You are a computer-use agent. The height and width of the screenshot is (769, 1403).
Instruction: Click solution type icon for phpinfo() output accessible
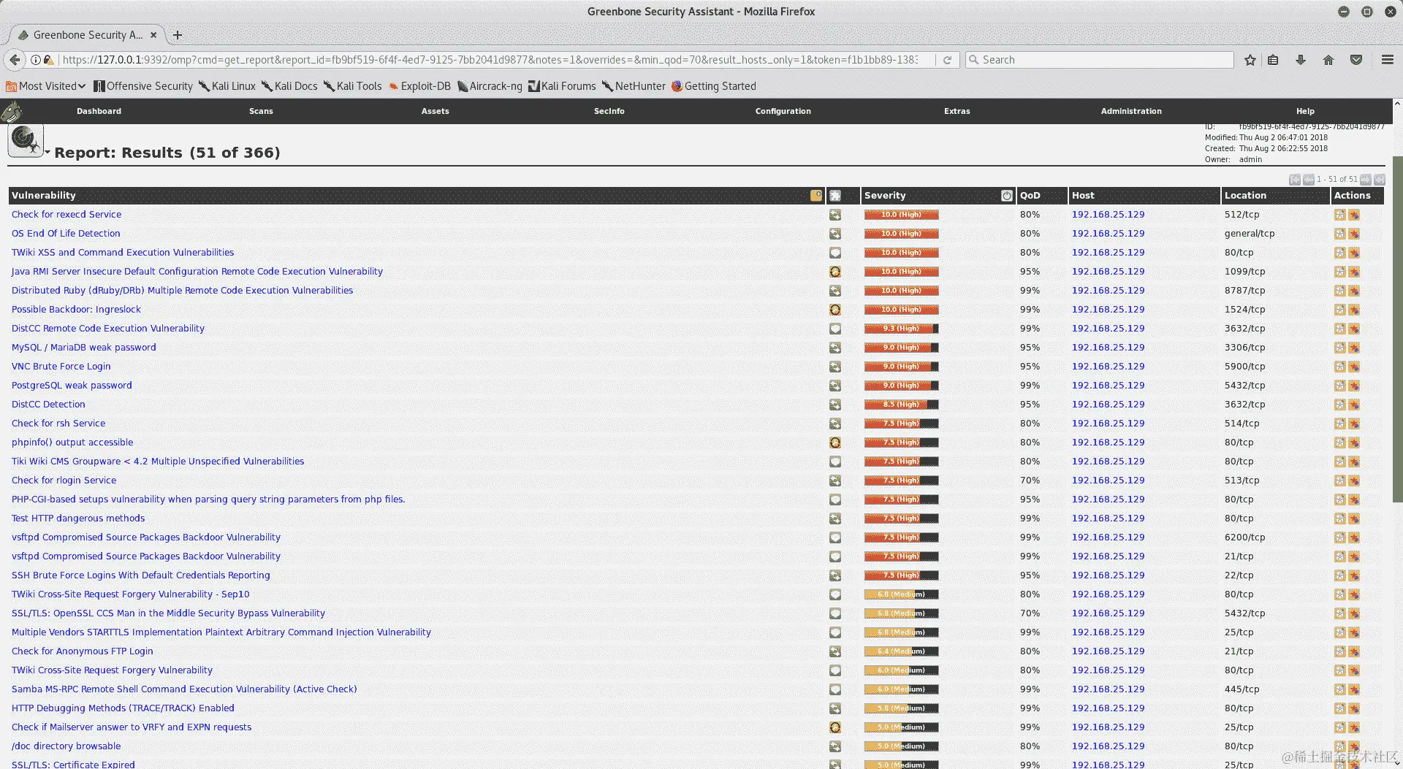(x=835, y=443)
